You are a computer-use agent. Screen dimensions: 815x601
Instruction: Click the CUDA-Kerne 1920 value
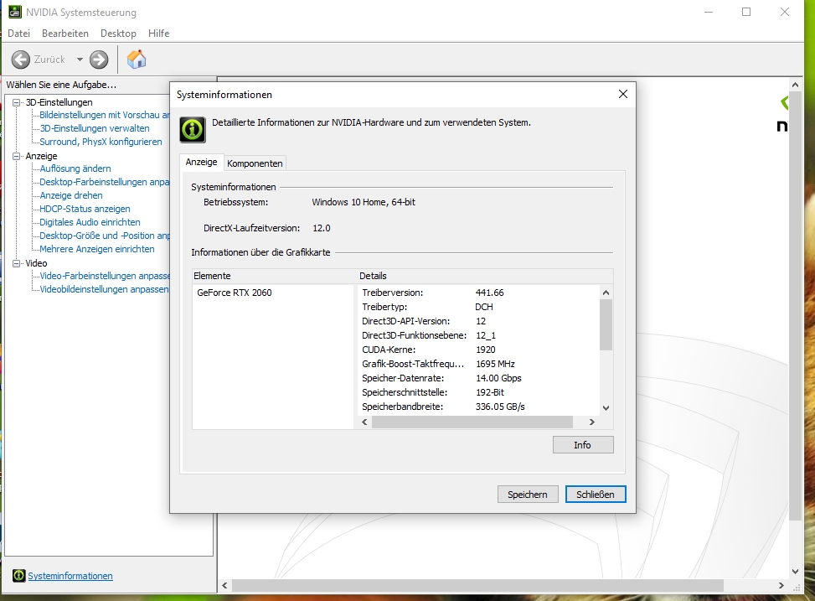[x=486, y=350]
